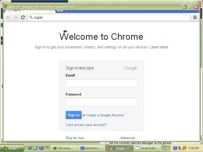Expand the Chrome taskbar group dropdown arrow
Image resolution: width=203 pixels, height=152 pixels.
132,148
